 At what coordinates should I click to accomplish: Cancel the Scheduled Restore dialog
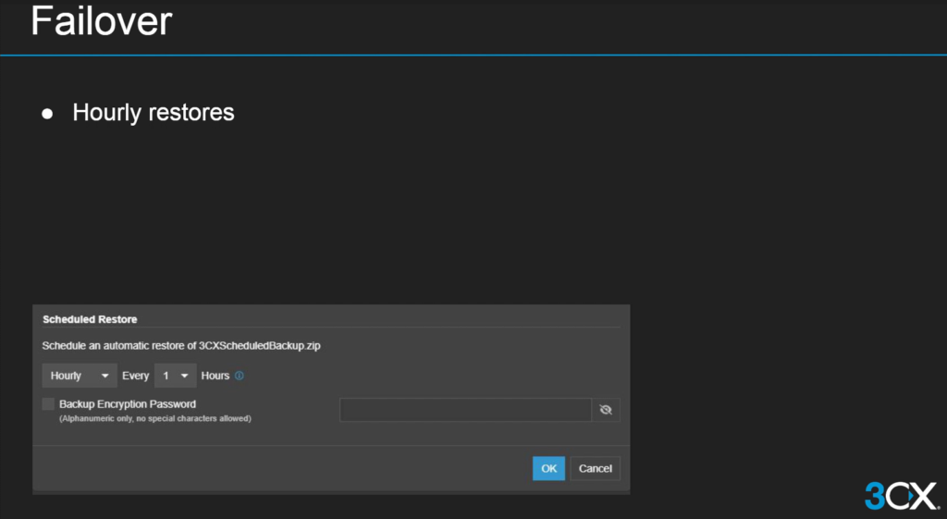tap(595, 468)
